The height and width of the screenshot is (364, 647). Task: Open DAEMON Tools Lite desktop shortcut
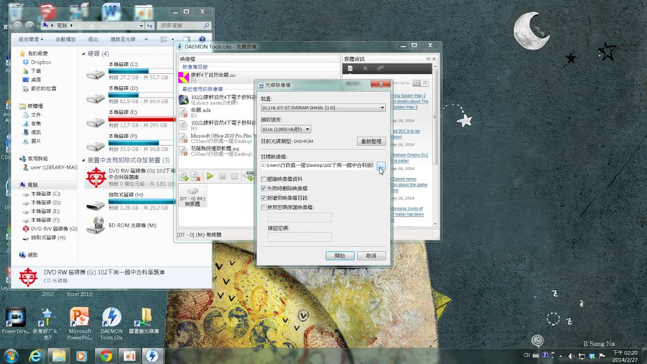(111, 324)
